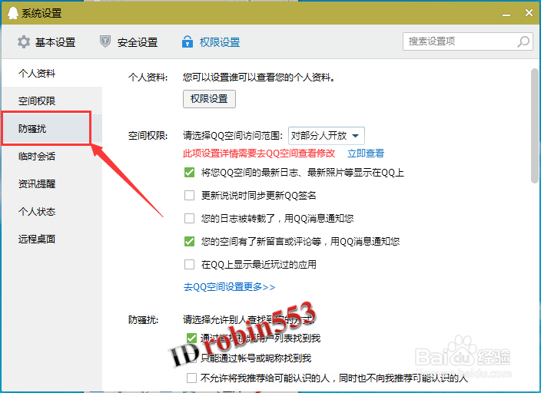This screenshot has width=541, height=393.
Task: Open 远程桌面 in the sidebar
Action: point(51,239)
